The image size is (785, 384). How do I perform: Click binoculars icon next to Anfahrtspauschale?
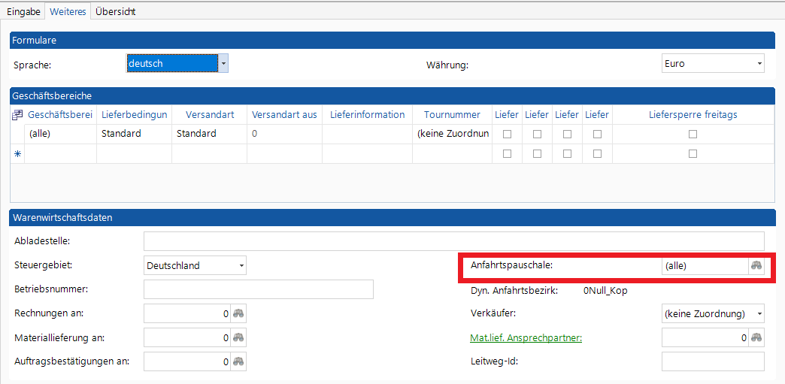coord(756,265)
